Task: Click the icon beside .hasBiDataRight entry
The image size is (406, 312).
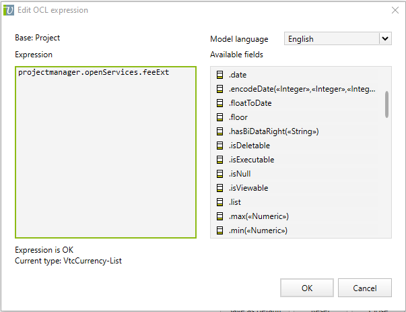Action: click(x=219, y=131)
